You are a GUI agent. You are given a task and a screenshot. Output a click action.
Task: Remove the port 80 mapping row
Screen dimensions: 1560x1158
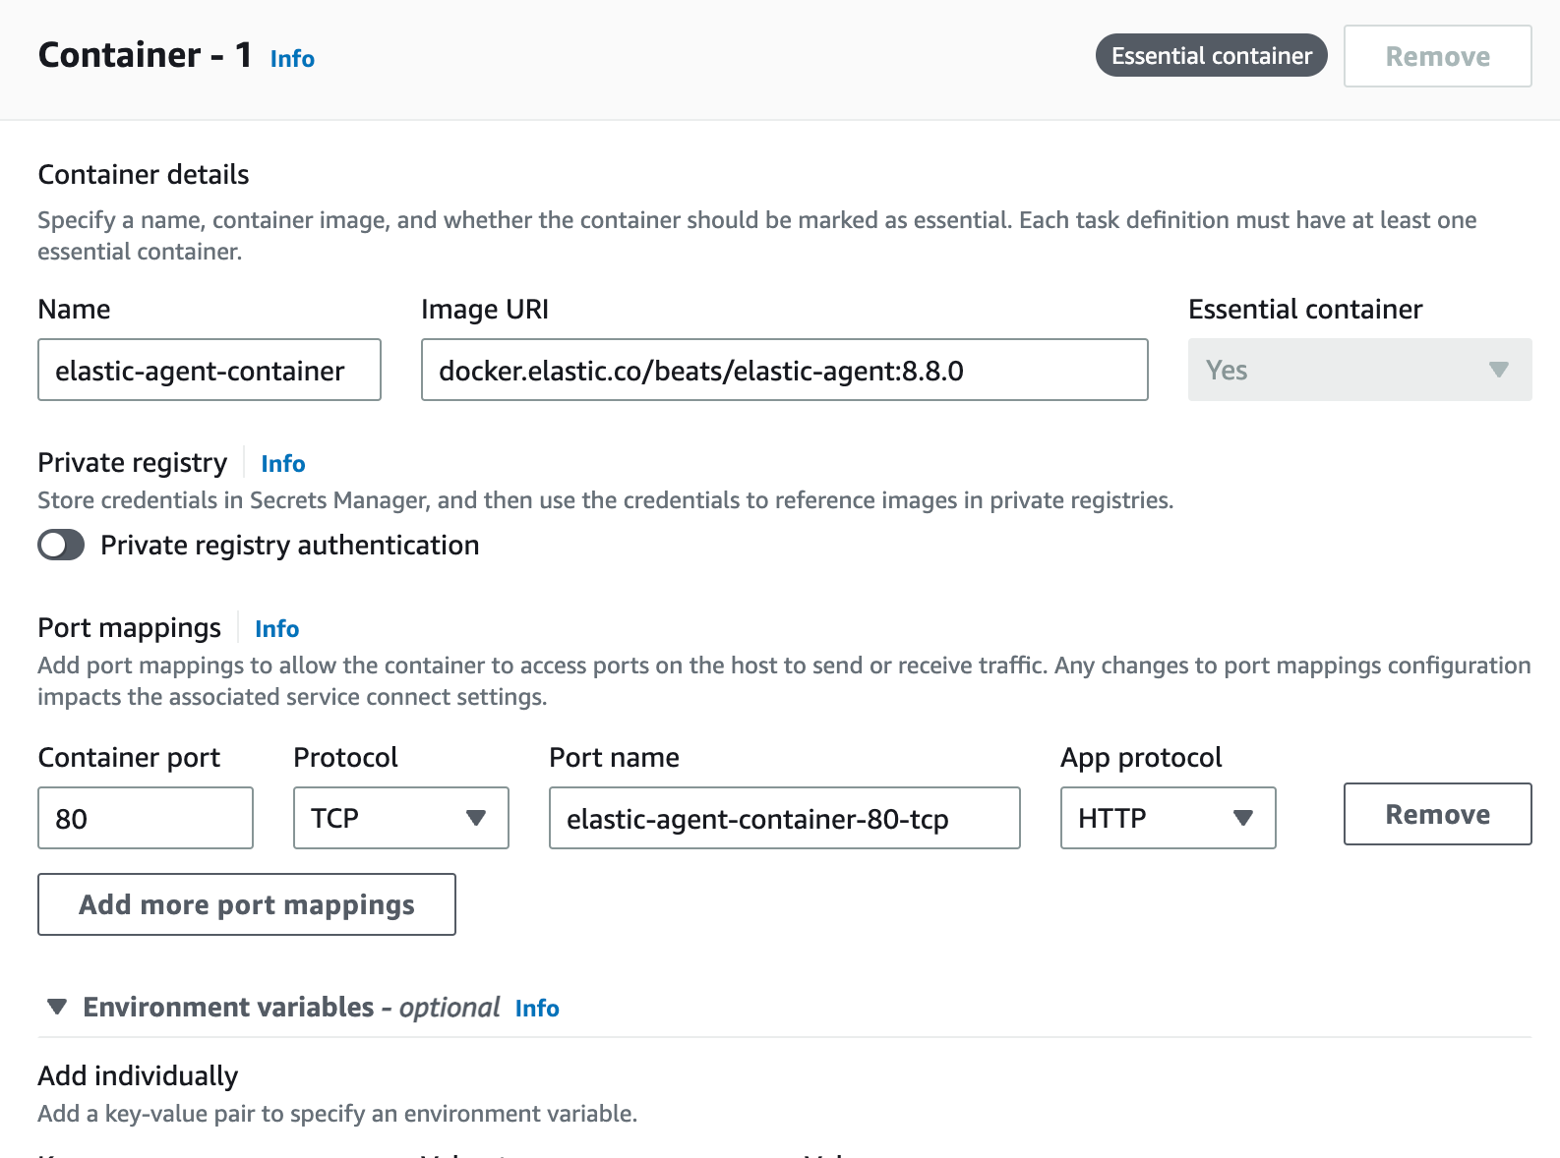click(1437, 815)
